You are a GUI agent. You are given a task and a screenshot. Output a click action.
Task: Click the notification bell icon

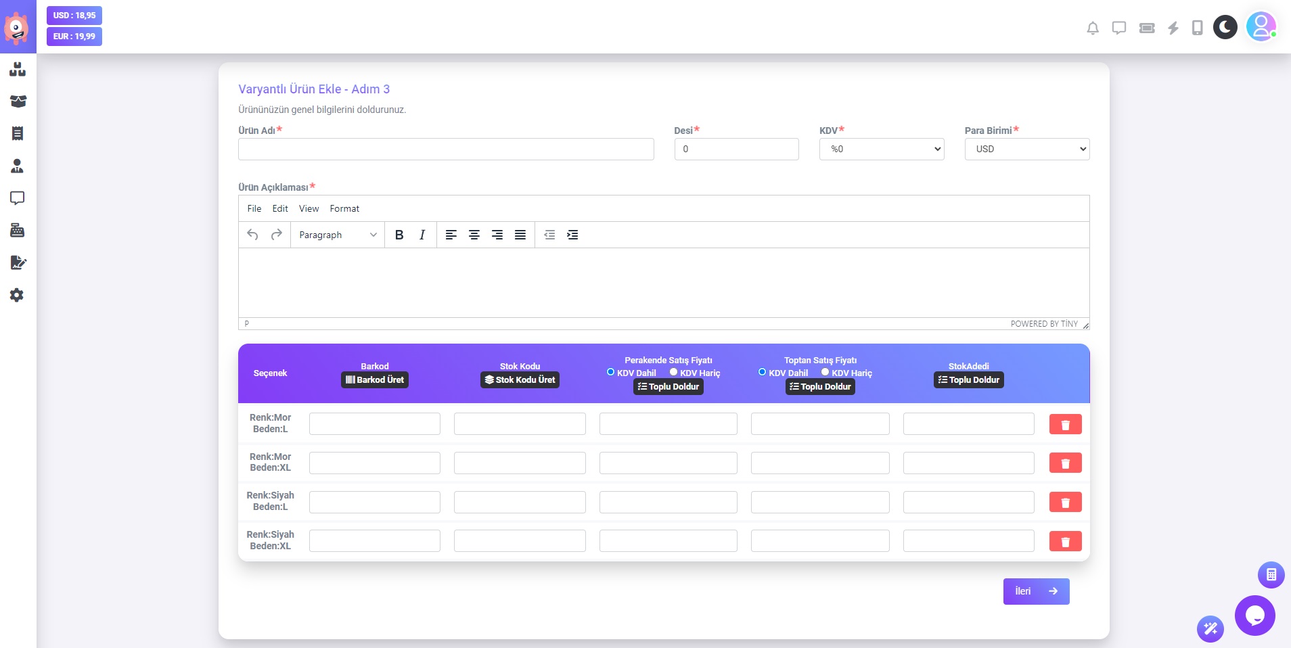1092,28
